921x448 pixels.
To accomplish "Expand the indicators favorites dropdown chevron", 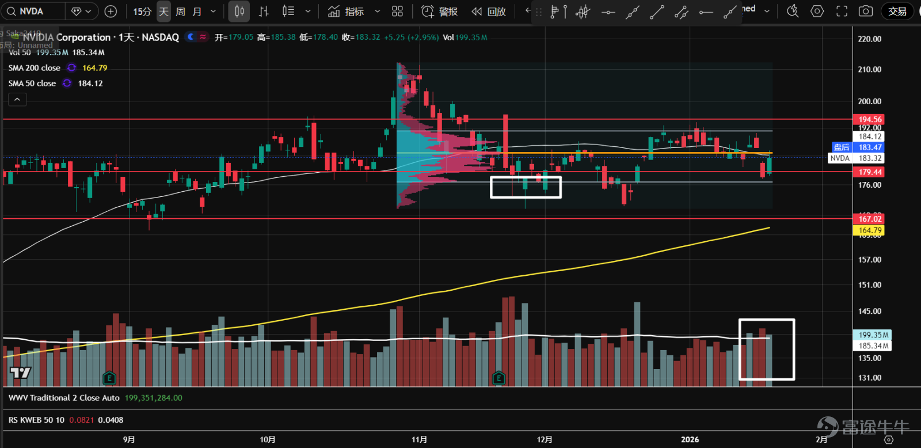I will [378, 11].
